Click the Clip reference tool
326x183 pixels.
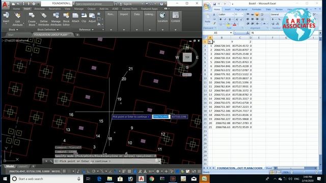pos(84,17)
